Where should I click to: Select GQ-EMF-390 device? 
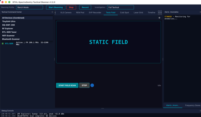tap(27, 25)
